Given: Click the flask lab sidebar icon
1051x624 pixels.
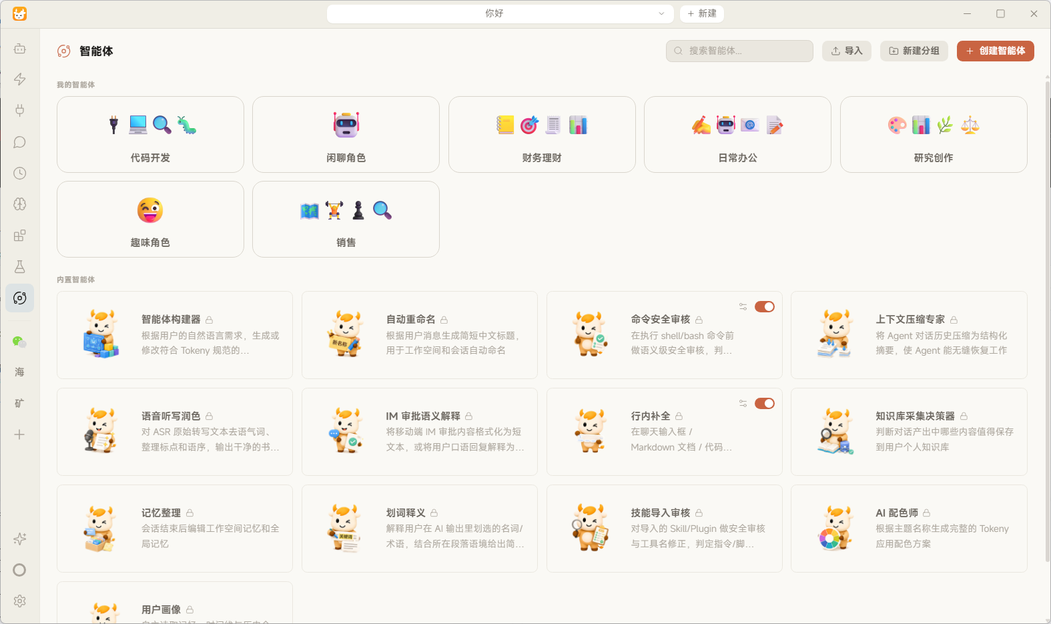Looking at the screenshot, I should 20,267.
